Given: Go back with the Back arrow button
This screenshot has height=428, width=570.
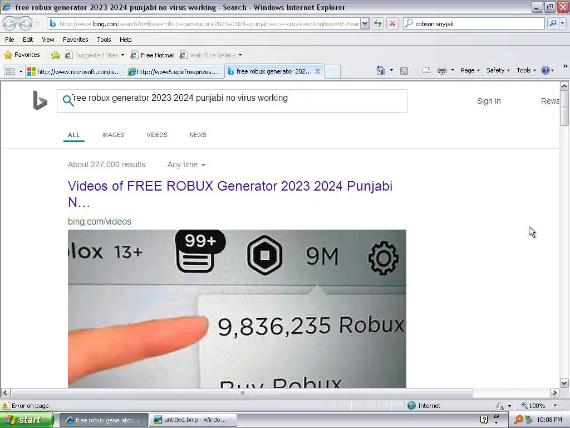Looking at the screenshot, I should coord(10,23).
